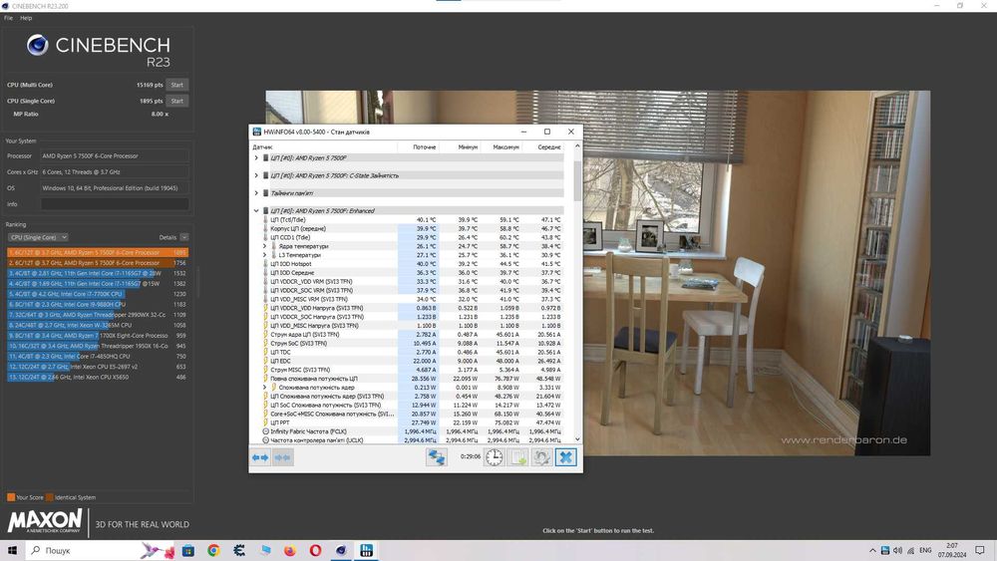Click thermometer icon of ЦП IOD Hotspot row
Viewport: 997px width, 561px height.
[x=266, y=264]
